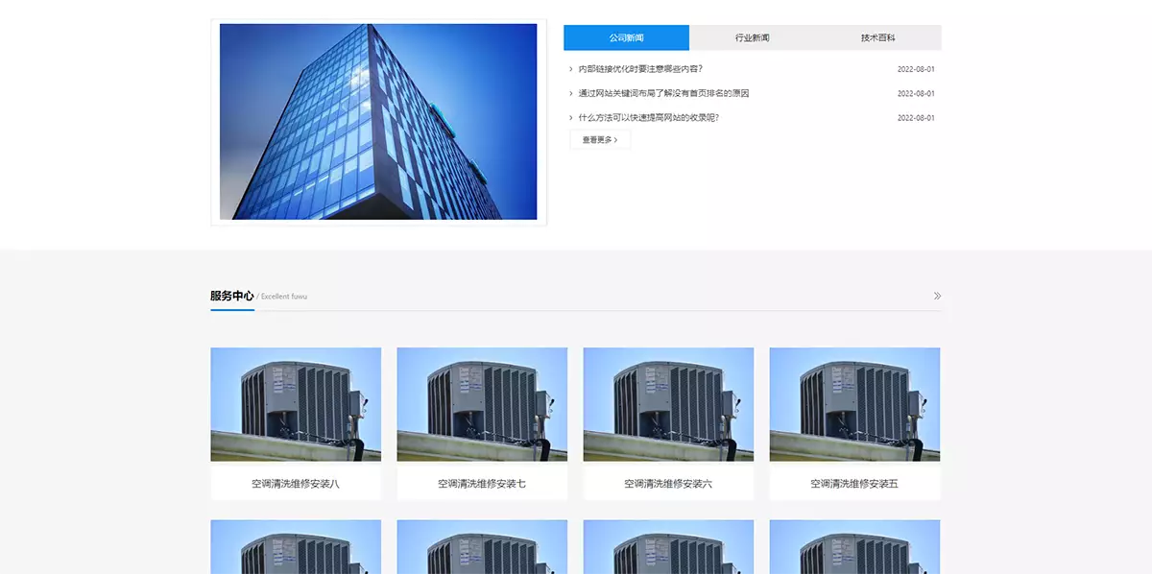The image size is (1152, 574).
Task: Click the air conditioner photo above 空调清洗维修安装六
Action: (668, 404)
